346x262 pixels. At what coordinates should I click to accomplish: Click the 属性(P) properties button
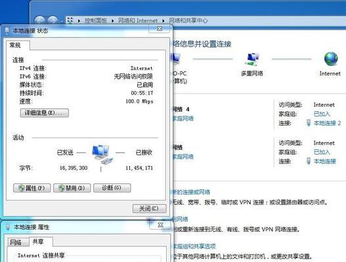(x=32, y=188)
